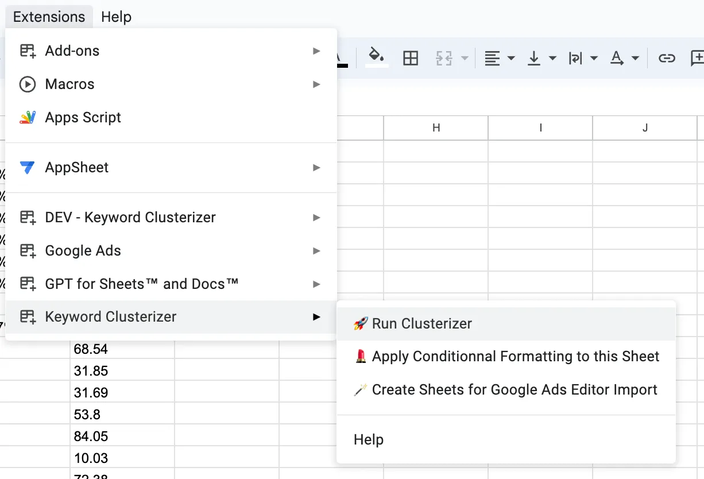The image size is (704, 479).
Task: Select cell containing 31.85
Action: pyautogui.click(x=122, y=371)
